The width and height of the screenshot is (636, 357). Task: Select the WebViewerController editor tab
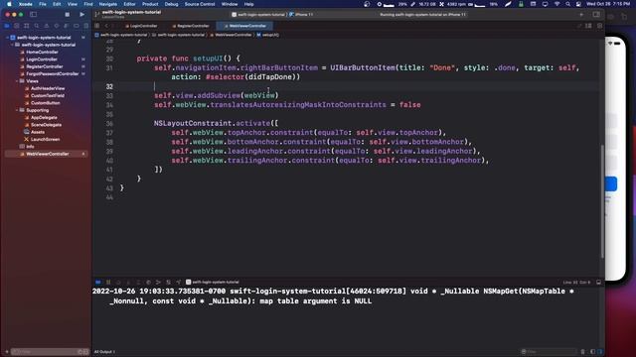(245, 26)
